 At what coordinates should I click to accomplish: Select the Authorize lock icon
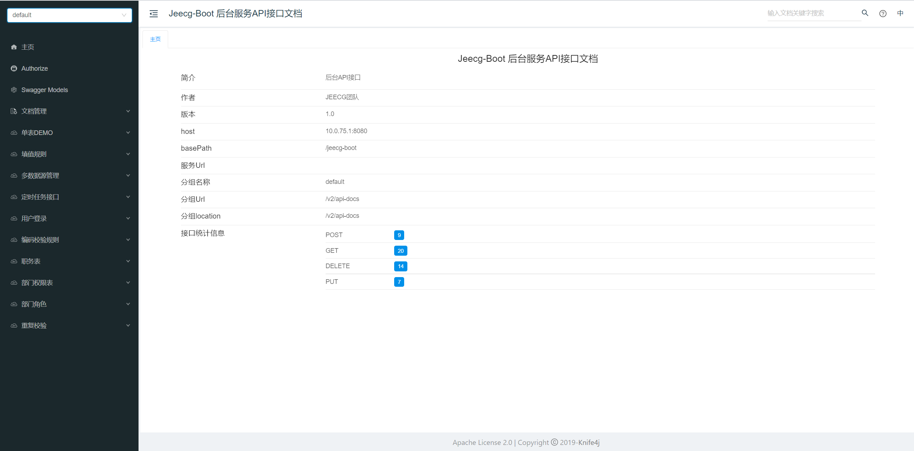[x=14, y=68]
